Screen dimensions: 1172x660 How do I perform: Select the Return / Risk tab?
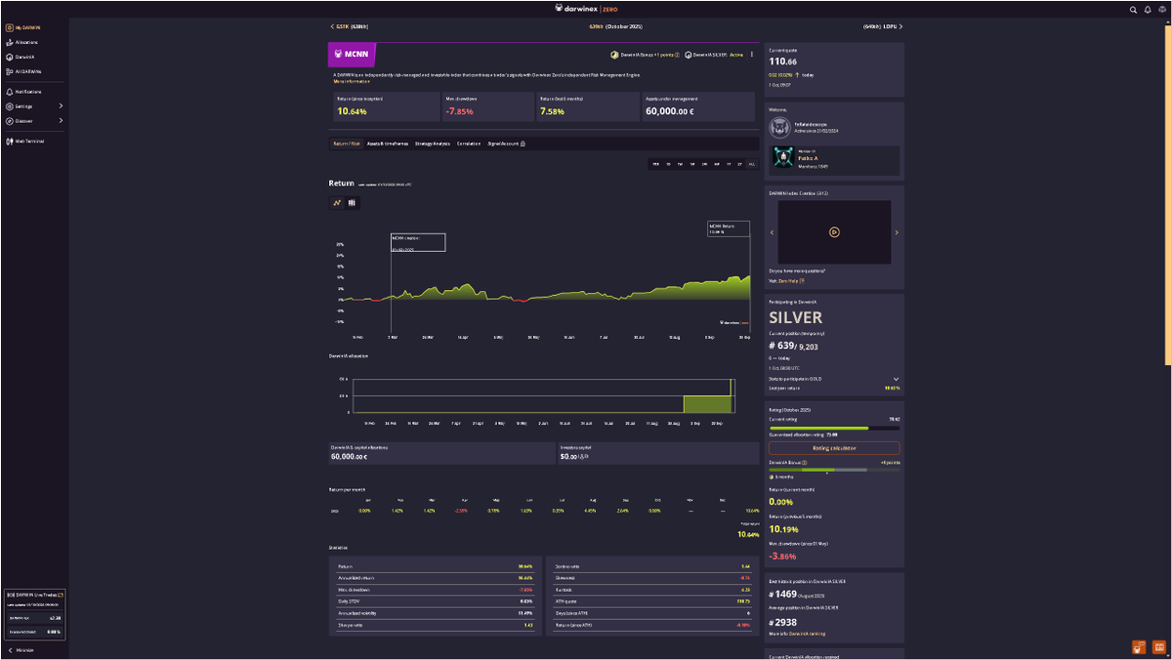point(347,144)
